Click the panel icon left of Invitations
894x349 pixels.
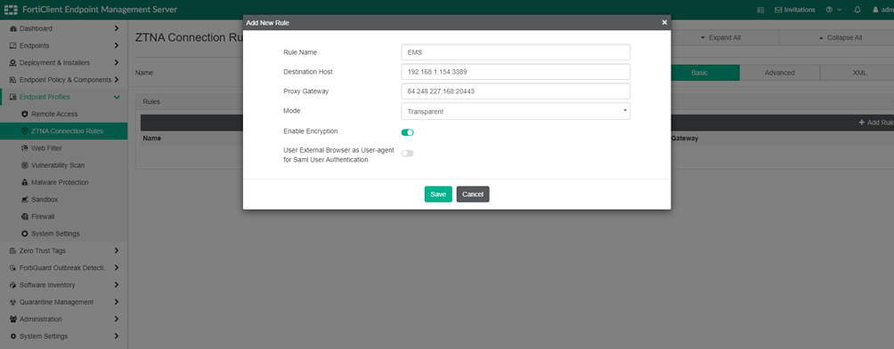pos(760,10)
